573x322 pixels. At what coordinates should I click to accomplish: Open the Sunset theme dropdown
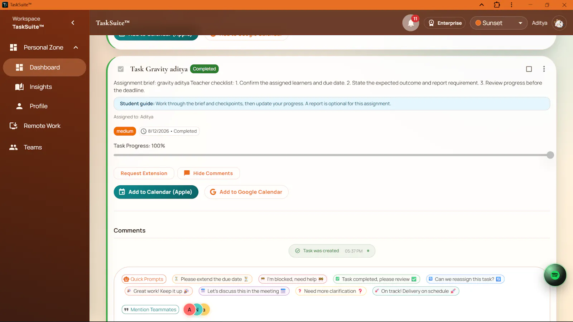[499, 23]
